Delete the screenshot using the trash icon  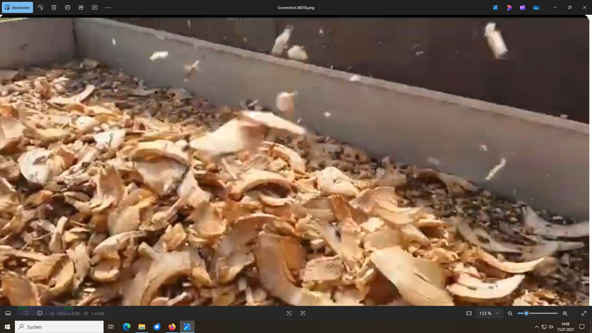54,7
